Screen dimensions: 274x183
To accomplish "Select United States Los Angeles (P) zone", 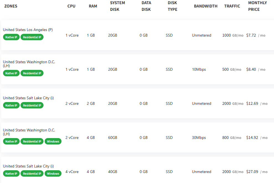I will pyautogui.click(x=28, y=30).
